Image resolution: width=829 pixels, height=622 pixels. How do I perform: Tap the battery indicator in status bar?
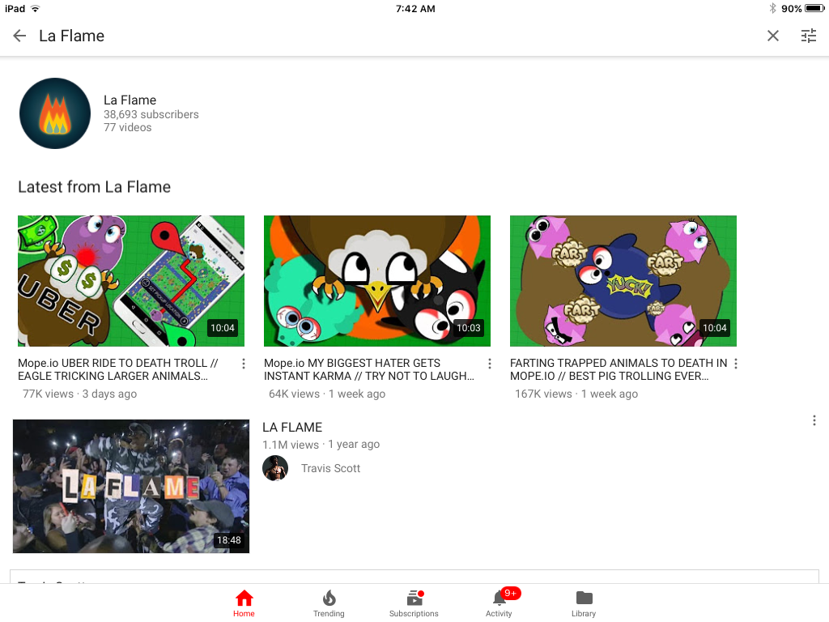(x=814, y=8)
